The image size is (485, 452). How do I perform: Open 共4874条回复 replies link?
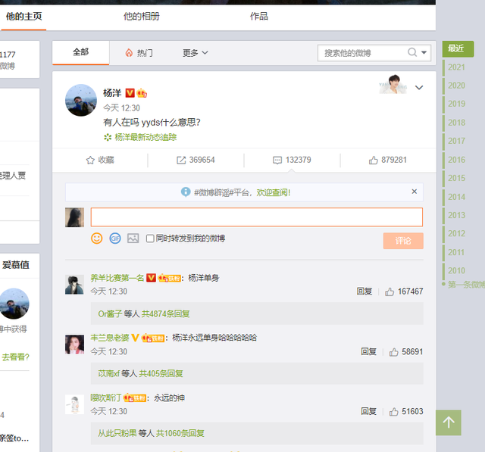pos(167,313)
